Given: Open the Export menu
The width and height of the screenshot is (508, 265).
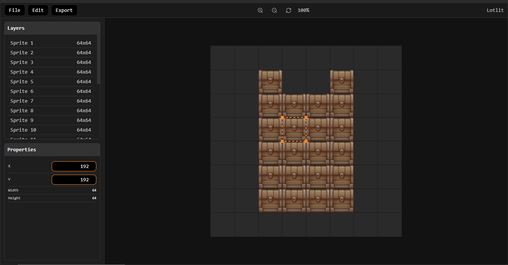Looking at the screenshot, I should (64, 10).
